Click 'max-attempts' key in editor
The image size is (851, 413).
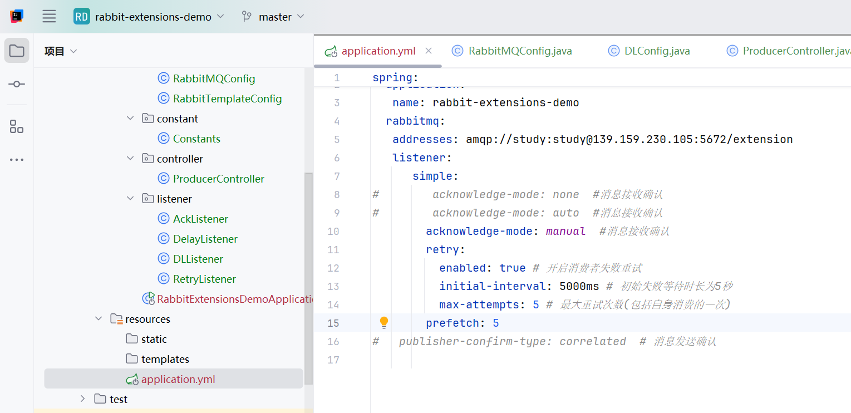479,304
